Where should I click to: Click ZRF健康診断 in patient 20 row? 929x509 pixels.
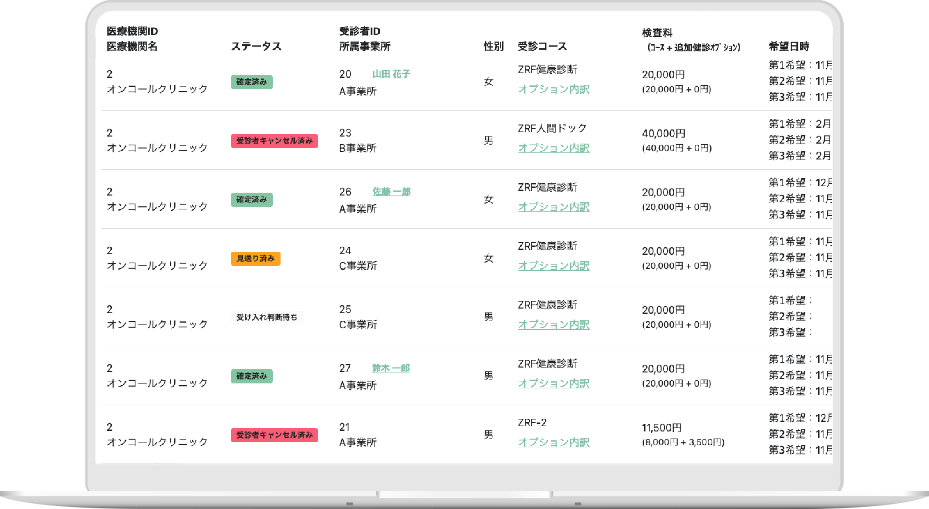[x=547, y=69]
